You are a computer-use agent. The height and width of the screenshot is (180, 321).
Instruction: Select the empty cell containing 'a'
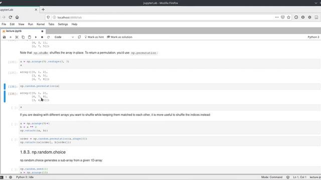pos(170,107)
